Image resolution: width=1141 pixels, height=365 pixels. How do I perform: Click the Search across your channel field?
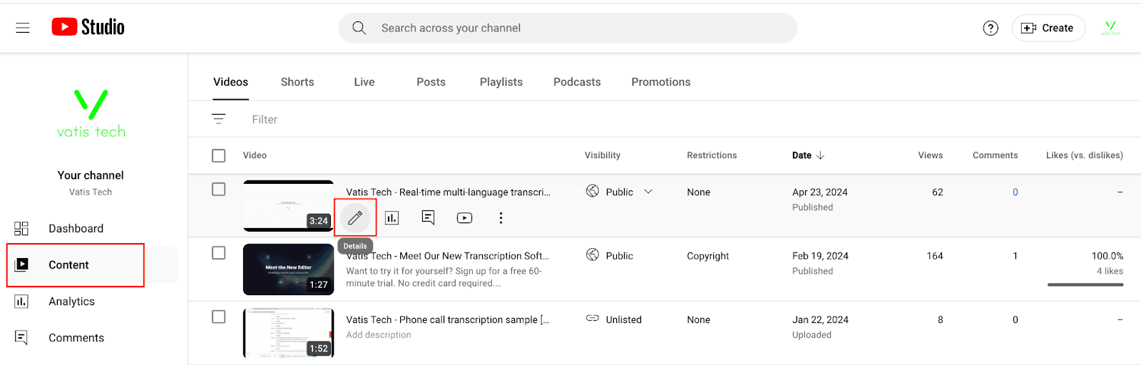pos(568,28)
